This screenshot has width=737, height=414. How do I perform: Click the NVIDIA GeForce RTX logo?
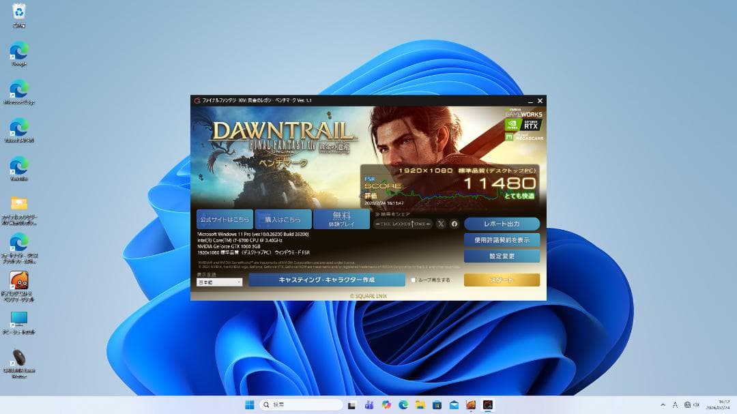coord(523,125)
